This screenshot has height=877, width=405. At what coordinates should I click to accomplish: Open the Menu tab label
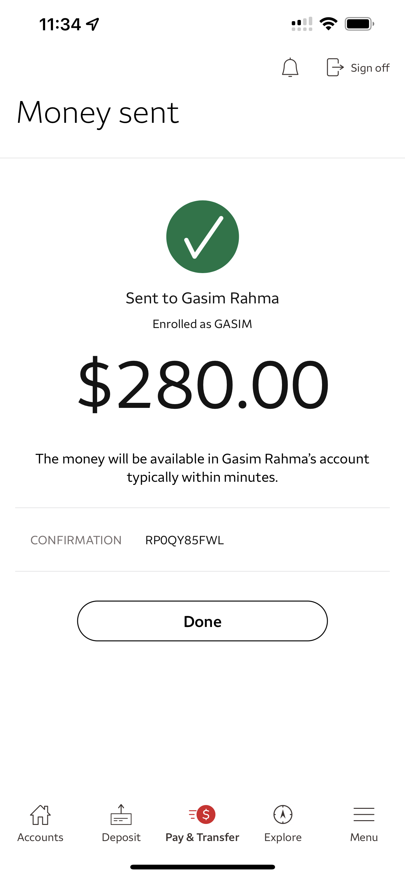coord(364,837)
